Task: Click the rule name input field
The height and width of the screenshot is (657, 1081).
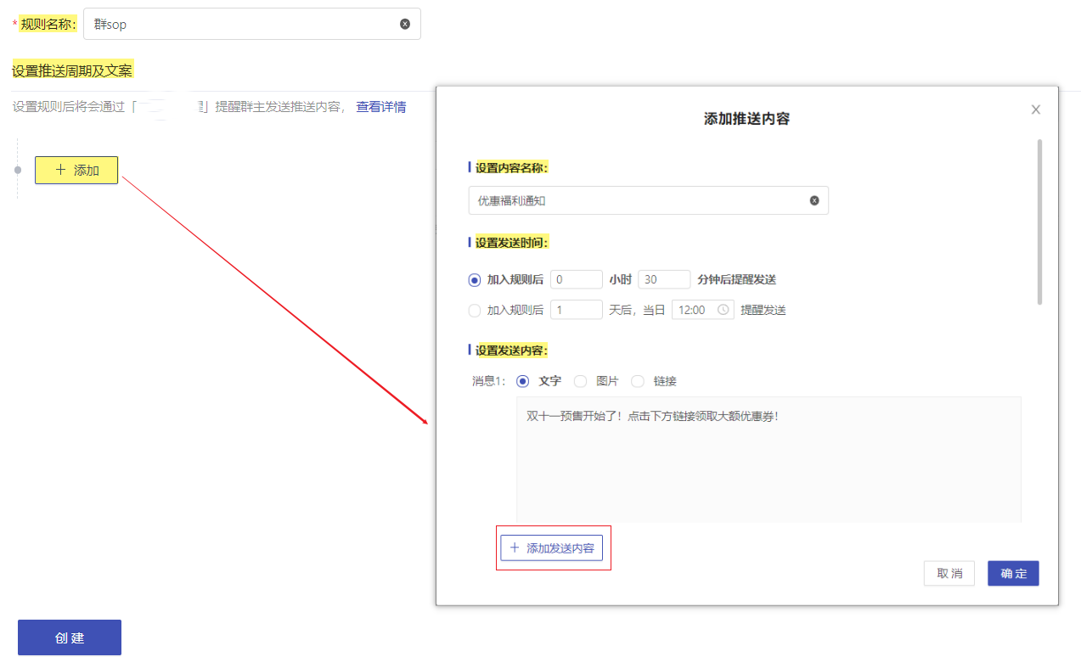Action: tap(252, 24)
